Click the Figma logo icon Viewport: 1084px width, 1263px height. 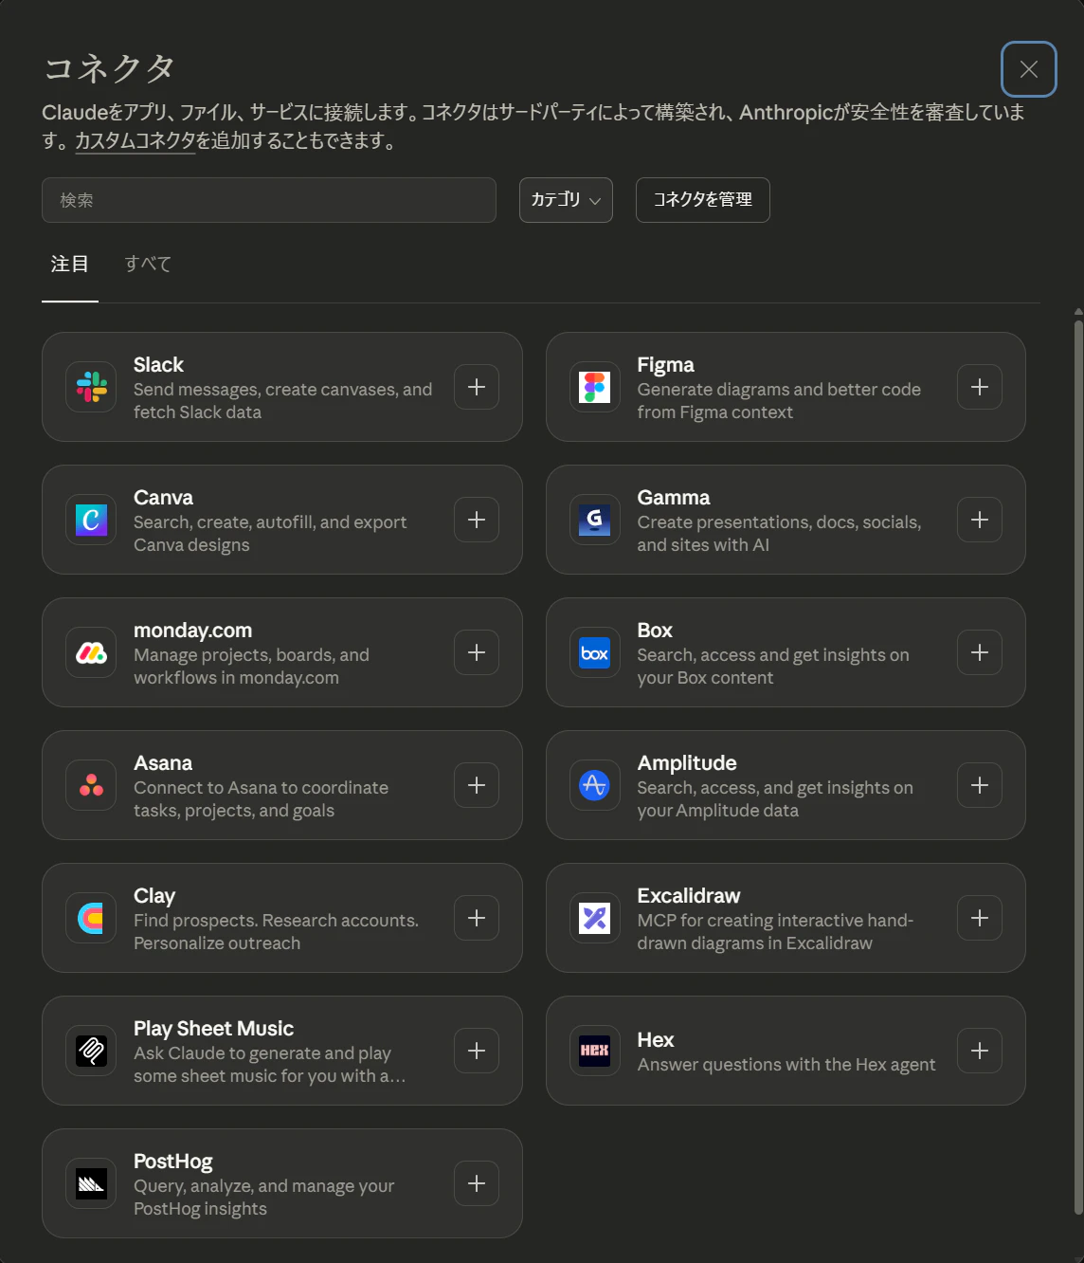tap(595, 387)
